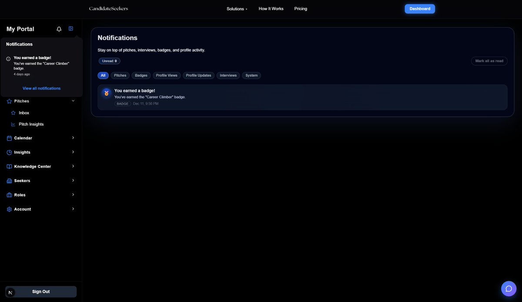Viewport: 522px width, 302px height.
Task: Click the 'My Portal' heading
Action: pos(20,29)
